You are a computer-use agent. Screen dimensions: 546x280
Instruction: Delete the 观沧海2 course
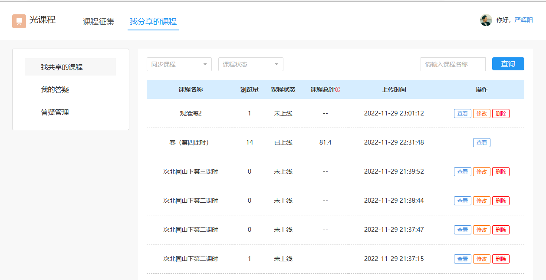click(x=500, y=113)
